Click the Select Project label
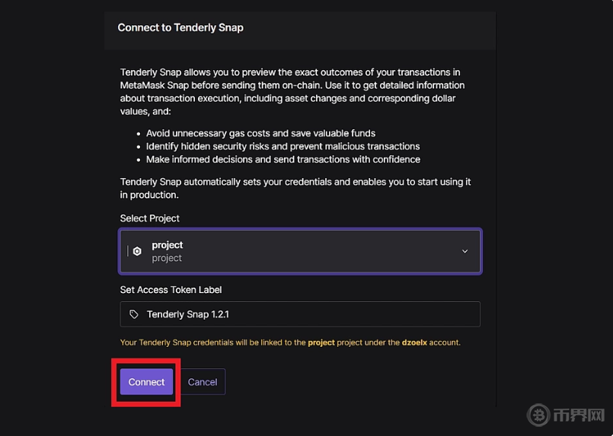The width and height of the screenshot is (613, 436). [150, 218]
